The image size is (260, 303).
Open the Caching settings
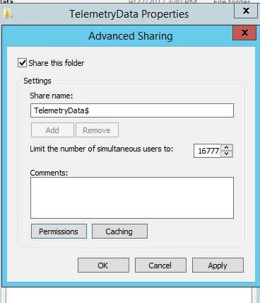click(119, 231)
